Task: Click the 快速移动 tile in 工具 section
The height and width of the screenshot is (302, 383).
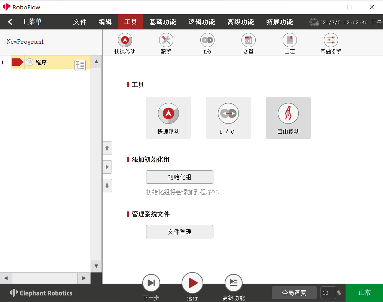Action: tap(168, 118)
